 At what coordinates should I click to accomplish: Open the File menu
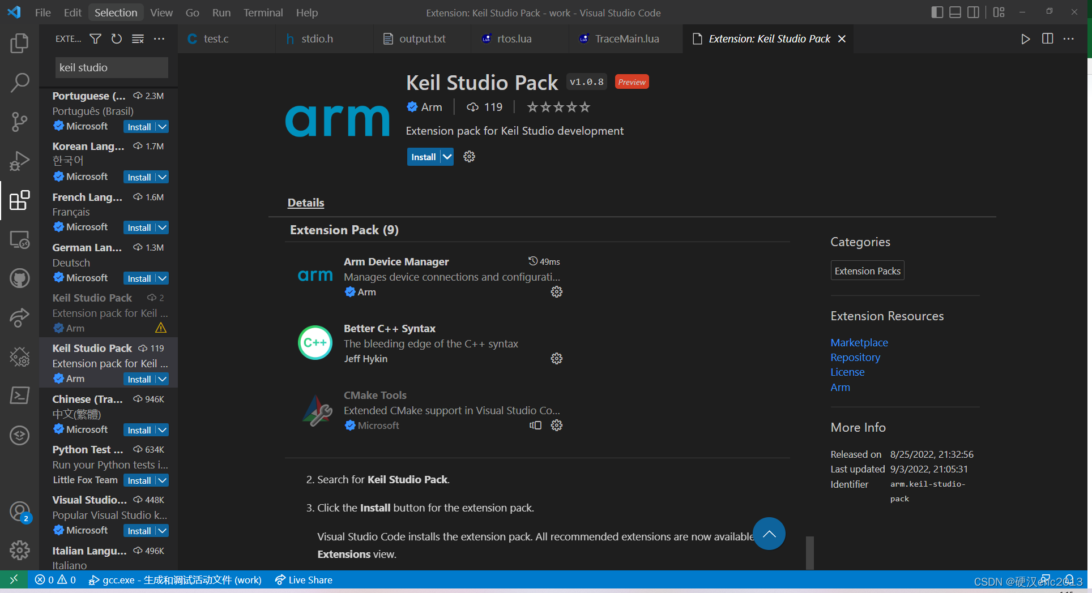[x=42, y=12]
